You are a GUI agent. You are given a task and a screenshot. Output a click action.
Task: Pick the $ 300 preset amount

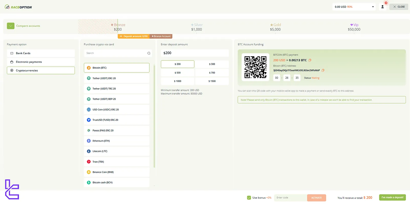click(x=212, y=64)
